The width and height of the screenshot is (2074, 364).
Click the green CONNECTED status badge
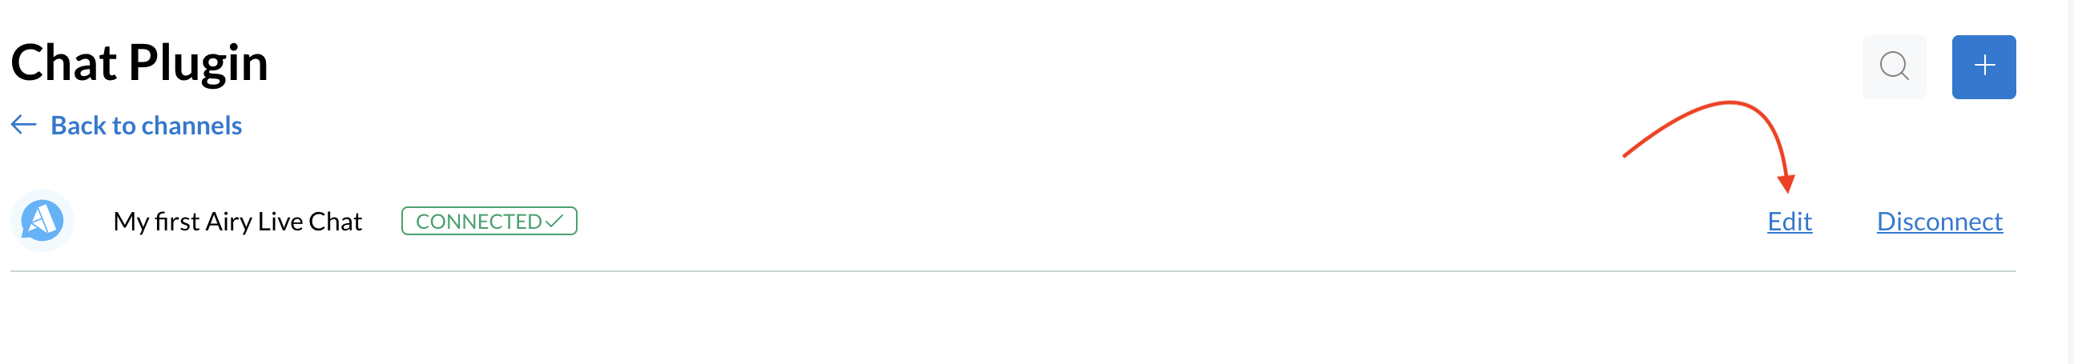pos(489,221)
